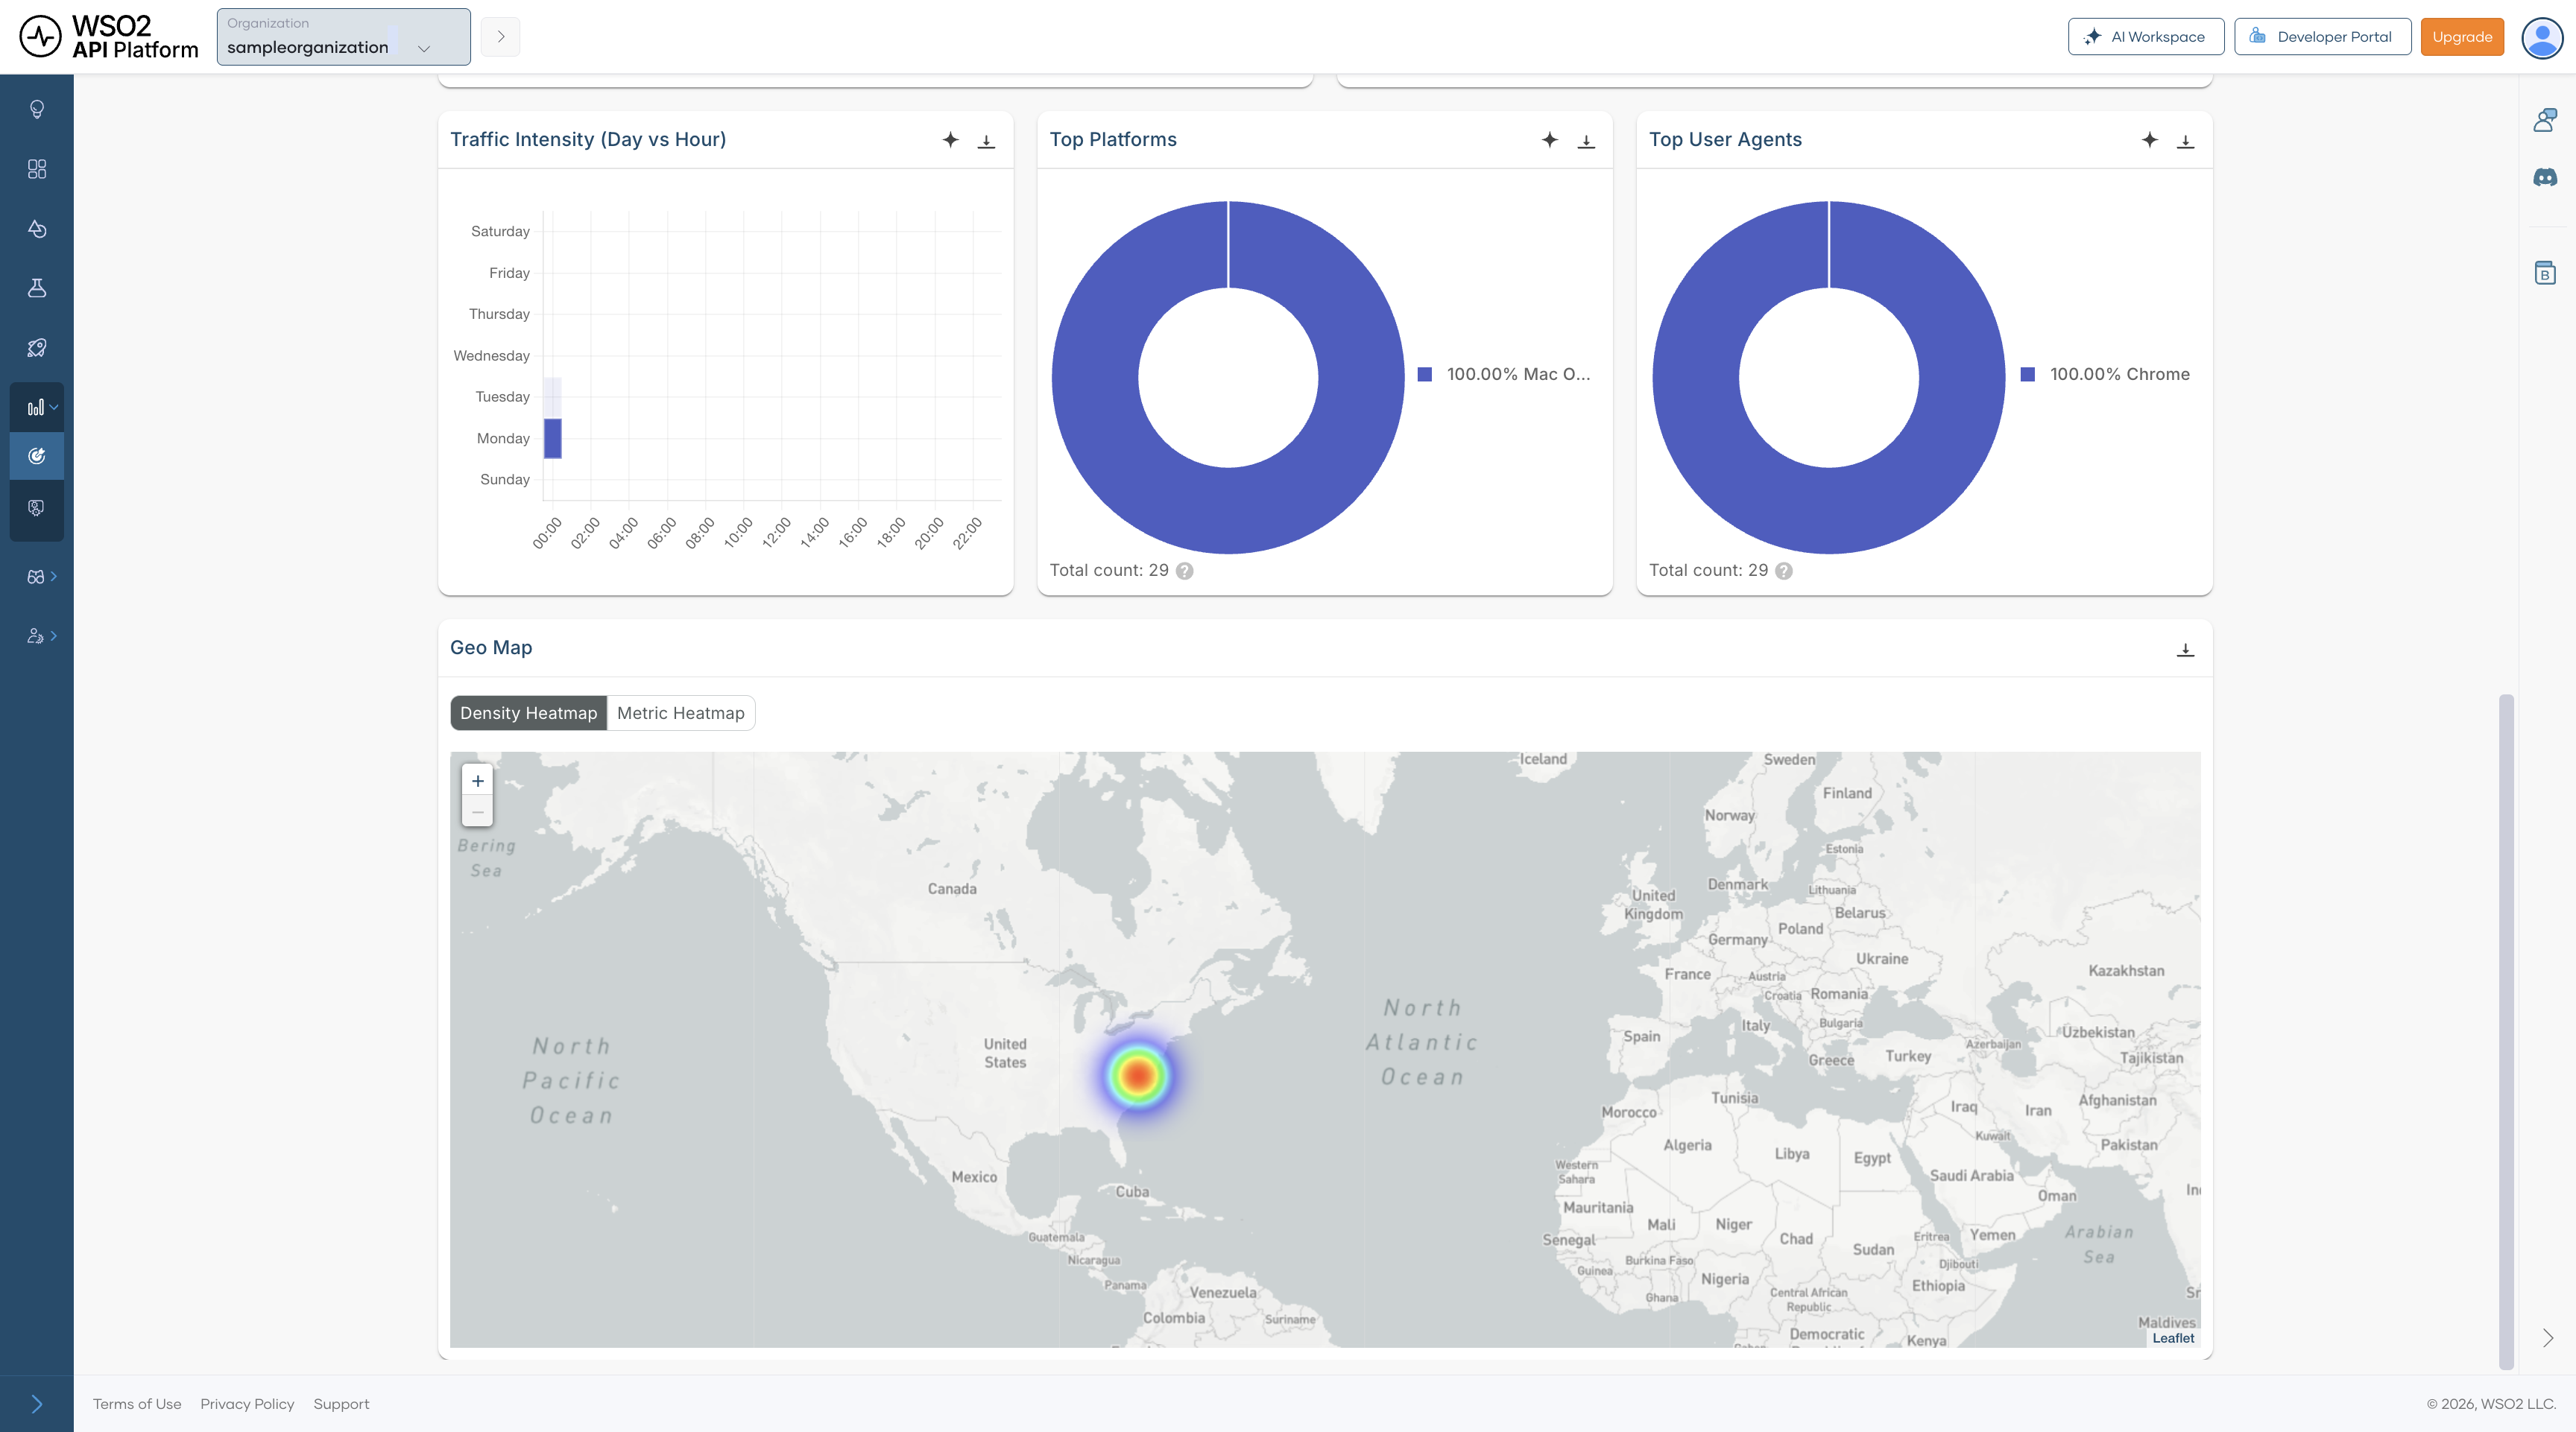Click the user profile avatar
This screenshot has width=2576, height=1432.
[2541, 37]
